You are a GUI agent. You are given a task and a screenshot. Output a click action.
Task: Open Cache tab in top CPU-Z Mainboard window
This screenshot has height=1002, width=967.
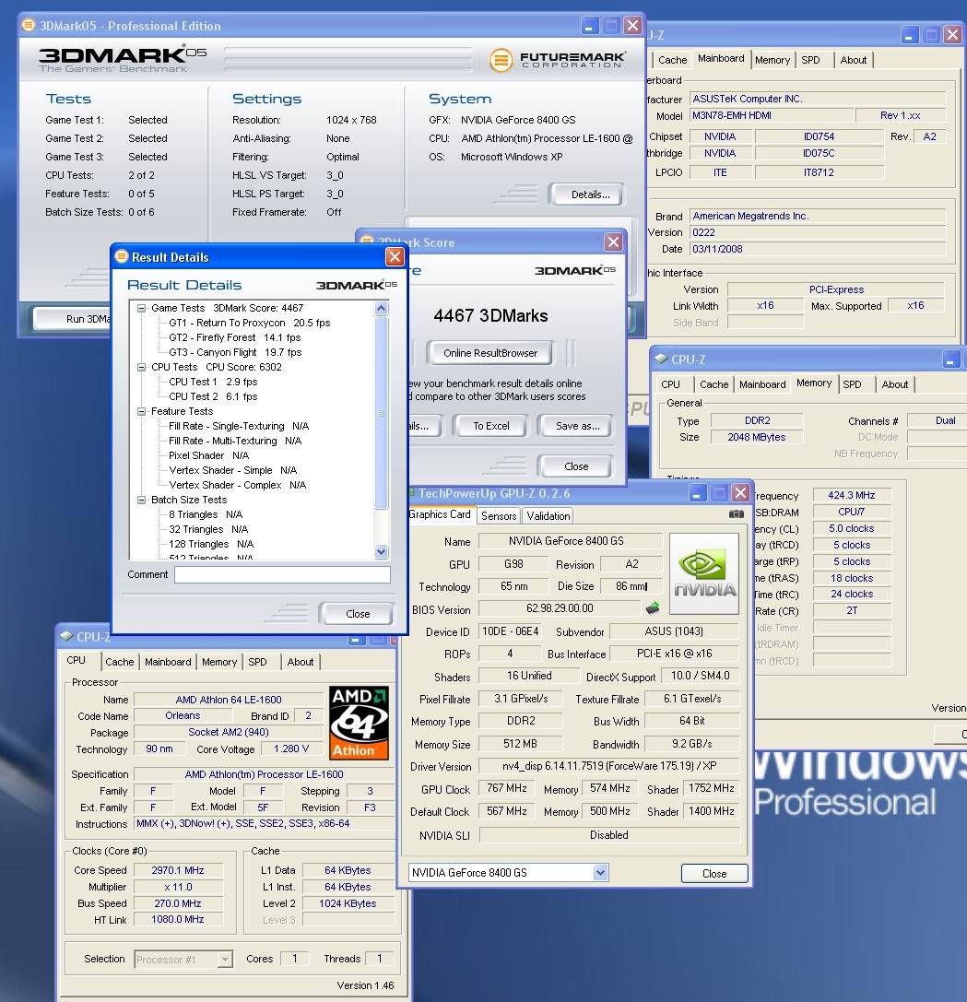click(672, 60)
